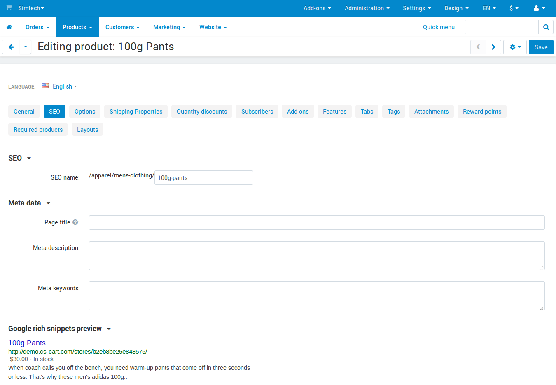Select the SEO tab
556x385 pixels.
click(x=54, y=112)
